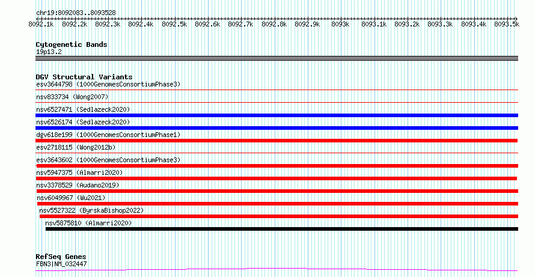
Task: Click ruler tick label 8093k
Action: point(340,24)
